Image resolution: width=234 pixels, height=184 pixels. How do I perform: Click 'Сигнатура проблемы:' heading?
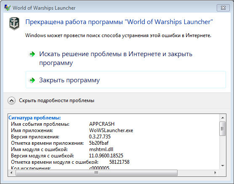pos(35,118)
